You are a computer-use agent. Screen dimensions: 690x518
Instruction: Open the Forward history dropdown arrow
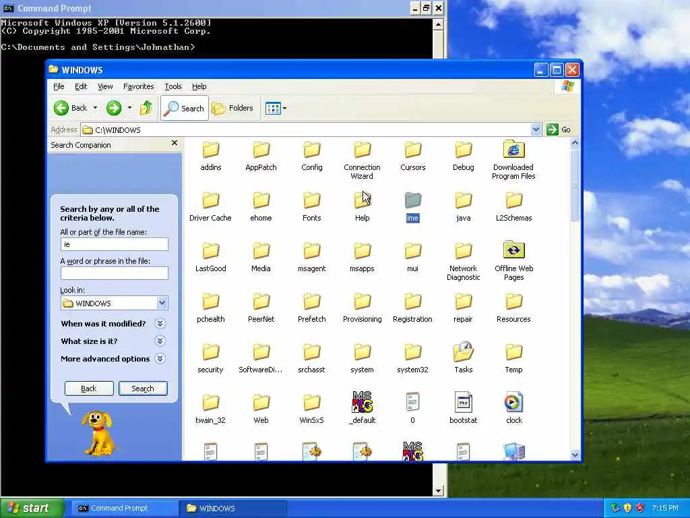point(129,108)
